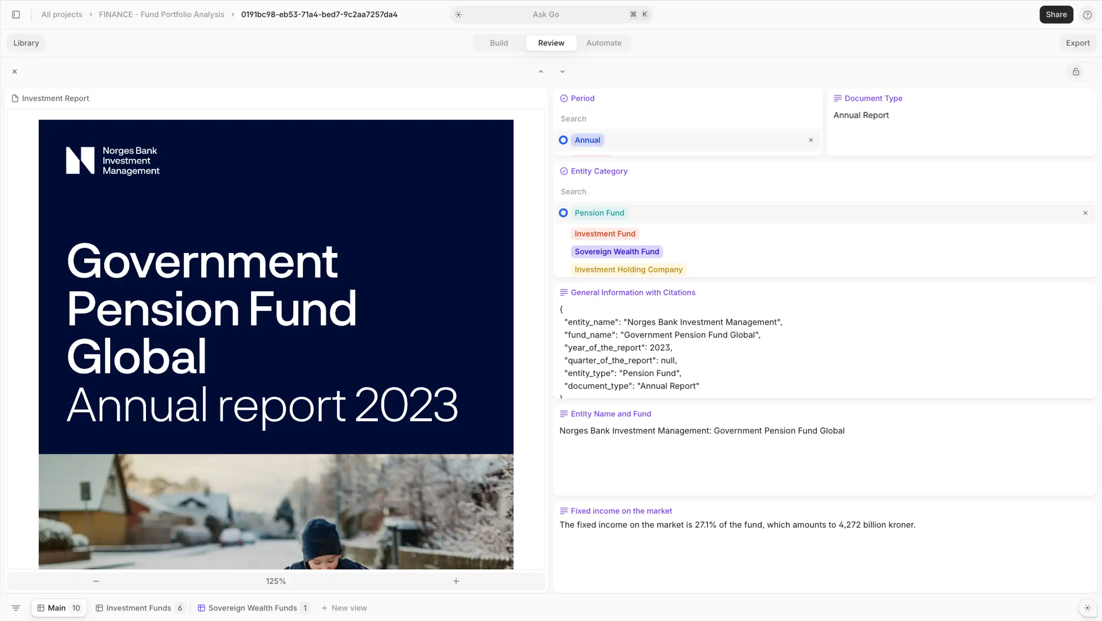Click the Period field label
The height and width of the screenshot is (621, 1102).
coord(582,98)
